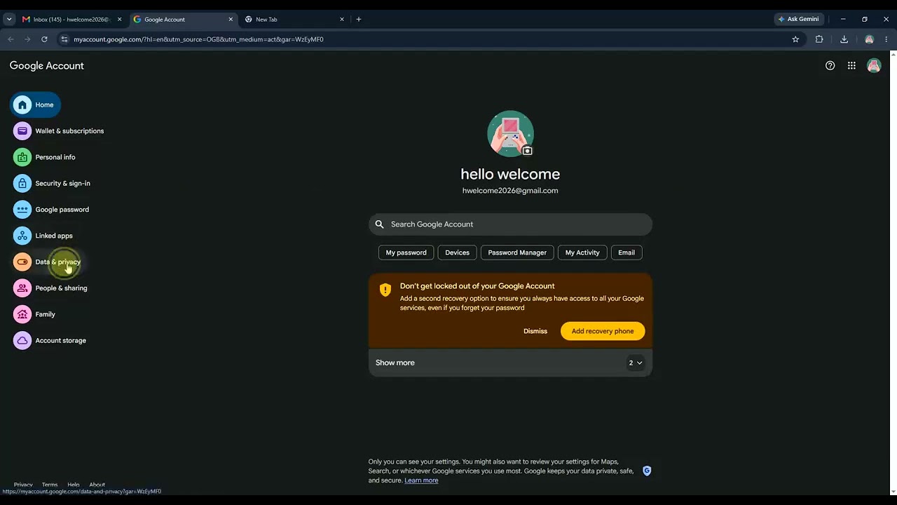The height and width of the screenshot is (505, 897).
Task: Close the Gmail Inbox tab
Action: coord(119,20)
